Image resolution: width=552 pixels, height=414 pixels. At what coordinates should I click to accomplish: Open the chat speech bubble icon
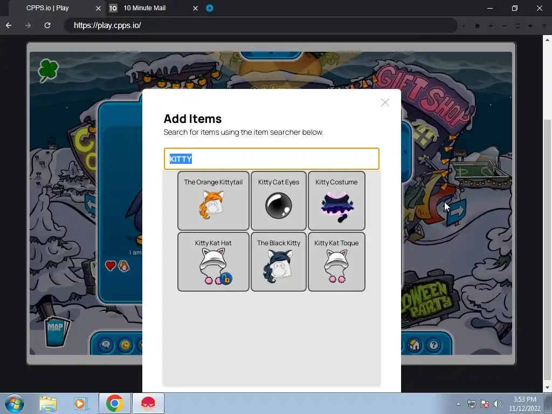(x=106, y=344)
